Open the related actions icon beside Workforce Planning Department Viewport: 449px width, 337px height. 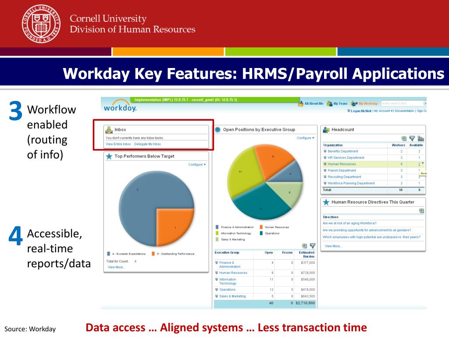(325, 183)
